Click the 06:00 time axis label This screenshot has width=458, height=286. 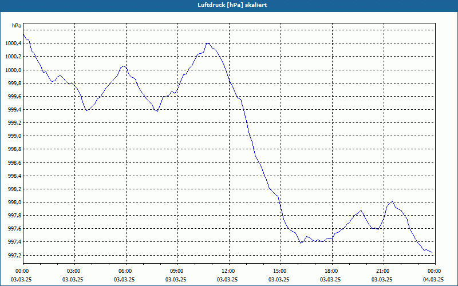coord(126,271)
